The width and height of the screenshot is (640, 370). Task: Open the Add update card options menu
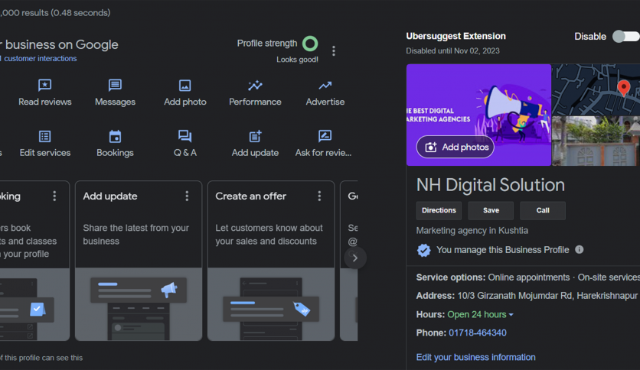(x=187, y=196)
